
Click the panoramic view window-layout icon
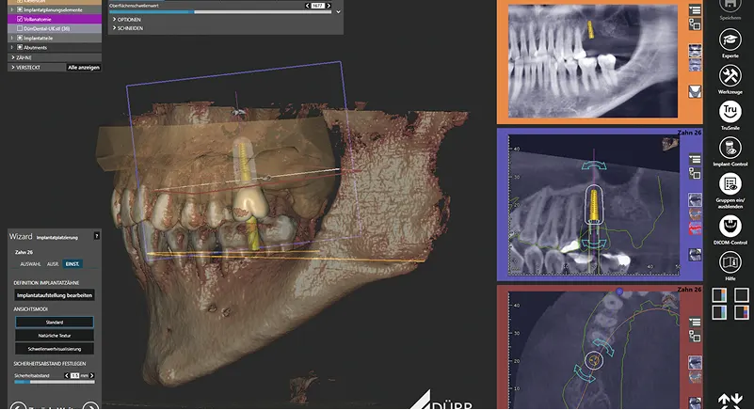[695, 24]
